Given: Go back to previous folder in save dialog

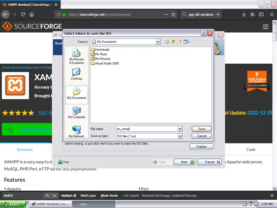Looking at the screenshot, I should click(167, 42).
